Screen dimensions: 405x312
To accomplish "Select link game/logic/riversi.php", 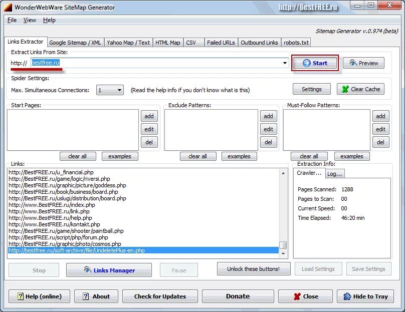I will pyautogui.click(x=60, y=179).
